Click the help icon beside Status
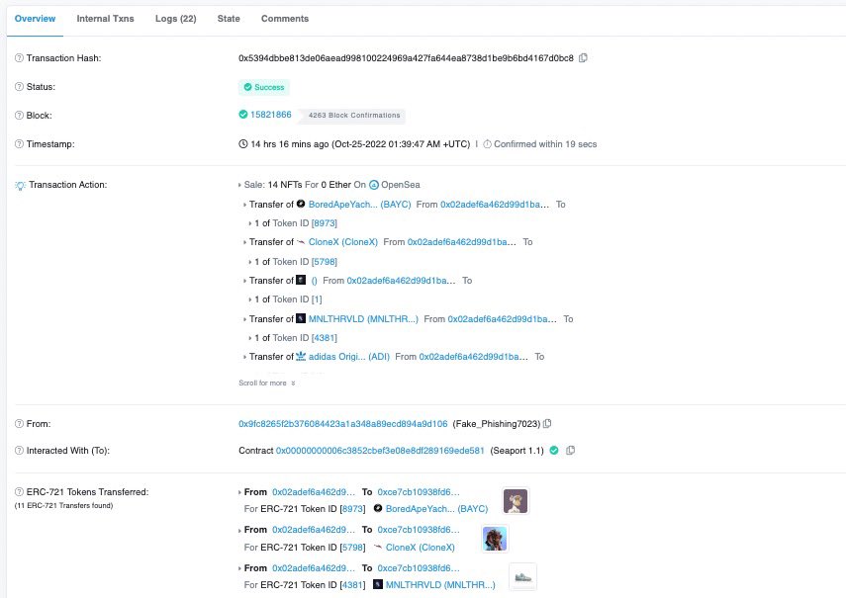 pyautogui.click(x=19, y=87)
